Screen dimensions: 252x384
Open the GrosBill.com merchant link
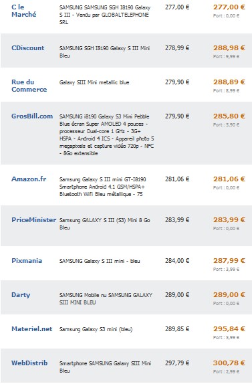[x=32, y=116]
